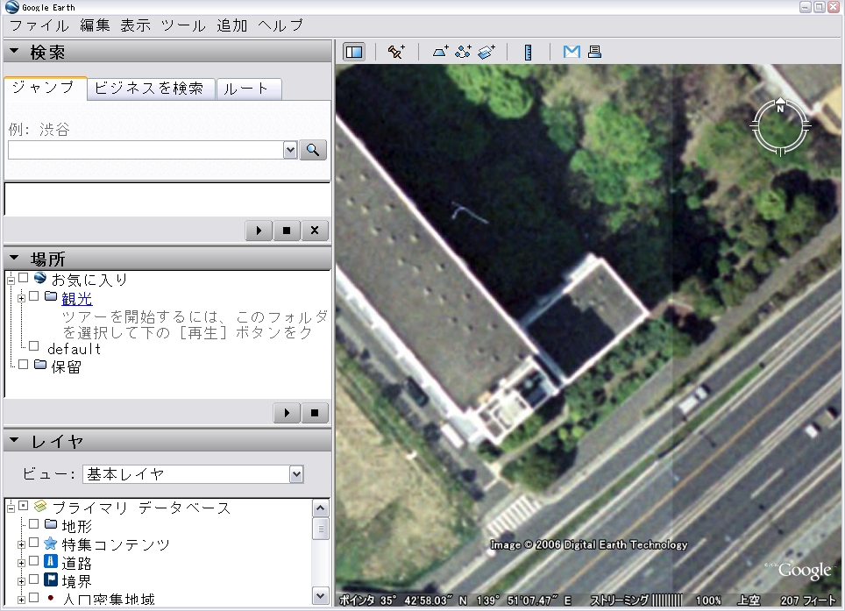Toggle the お気に入り checkbox
Image resolution: width=845 pixels, height=611 pixels.
[x=23, y=278]
